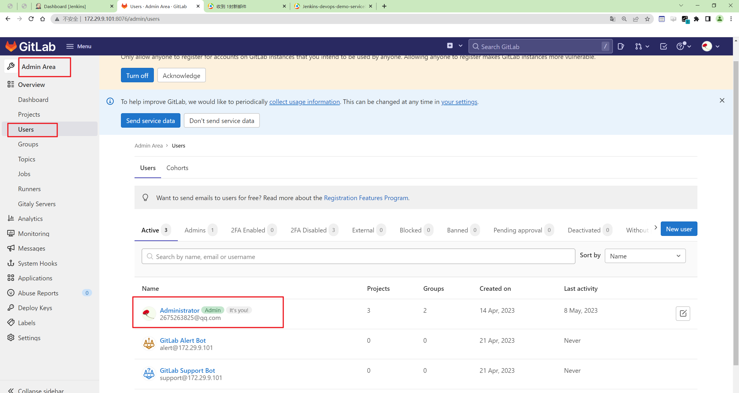Select the Deactivated filter tab

[590, 230]
